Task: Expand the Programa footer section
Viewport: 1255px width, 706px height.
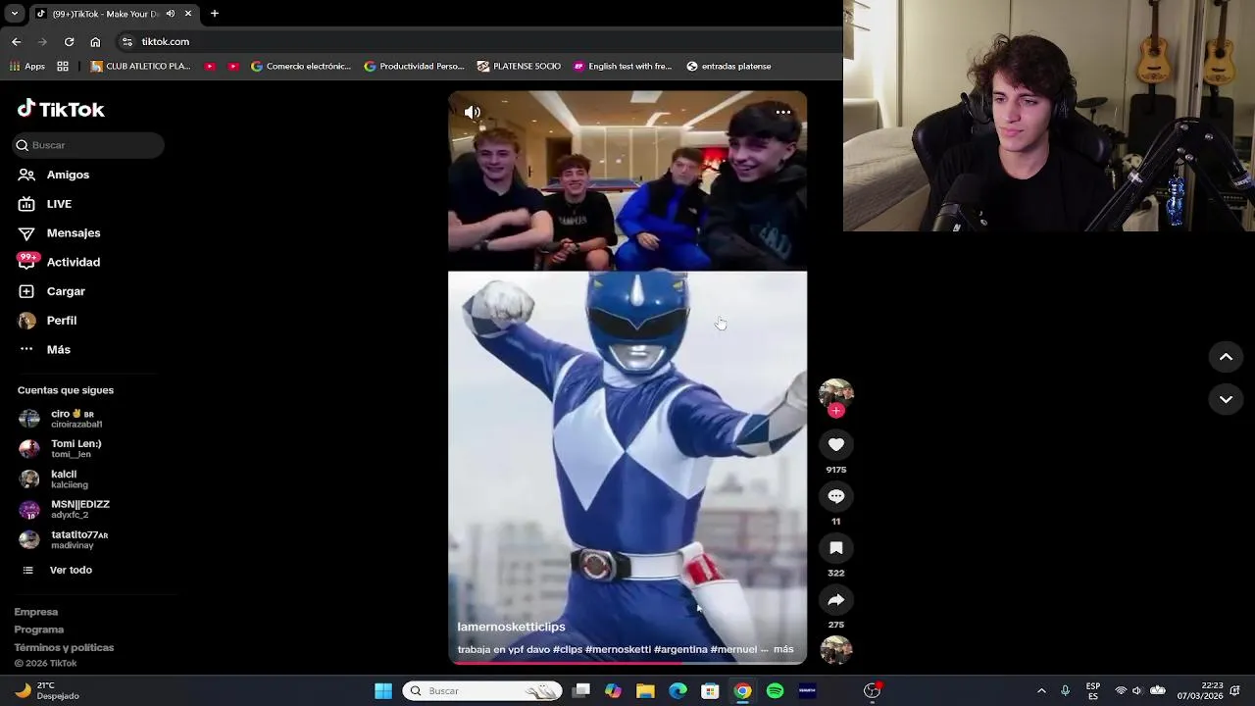Action: (x=39, y=630)
